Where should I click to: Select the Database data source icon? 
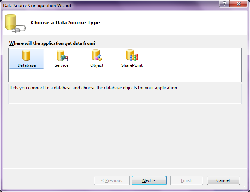(26, 56)
